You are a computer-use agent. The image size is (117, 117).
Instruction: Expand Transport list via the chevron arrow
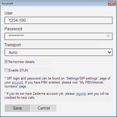(x=109, y=52)
